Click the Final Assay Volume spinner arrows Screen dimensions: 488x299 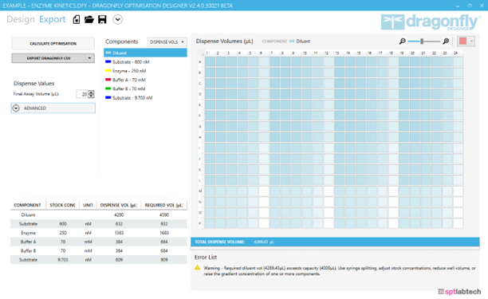(91, 94)
